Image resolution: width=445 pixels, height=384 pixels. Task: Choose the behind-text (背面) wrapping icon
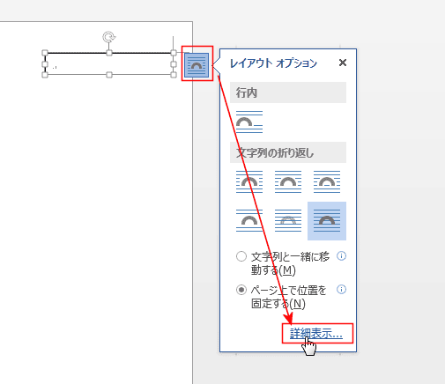[288, 221]
